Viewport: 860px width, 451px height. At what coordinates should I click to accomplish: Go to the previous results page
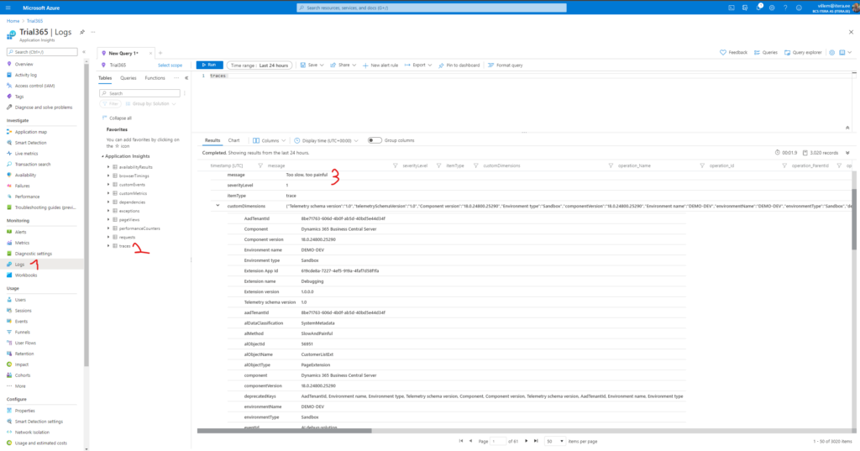470,441
